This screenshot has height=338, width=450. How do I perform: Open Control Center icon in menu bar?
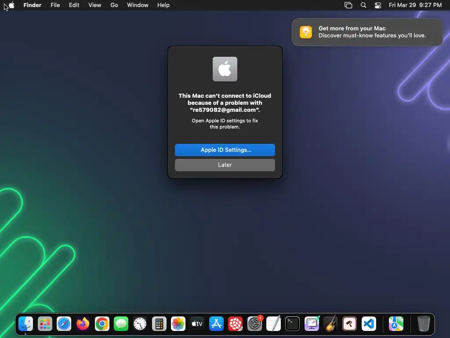click(x=378, y=5)
